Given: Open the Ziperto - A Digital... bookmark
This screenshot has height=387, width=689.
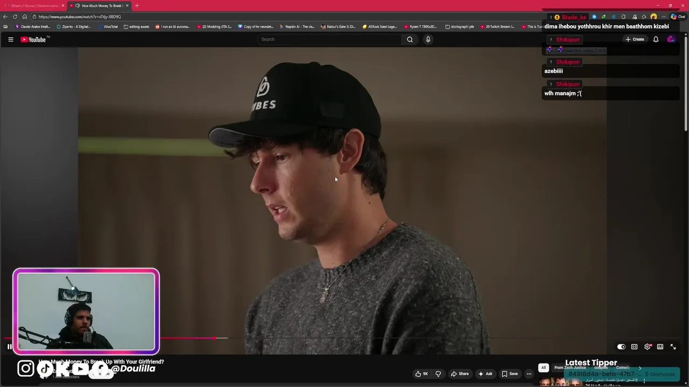Looking at the screenshot, I should 74,26.
